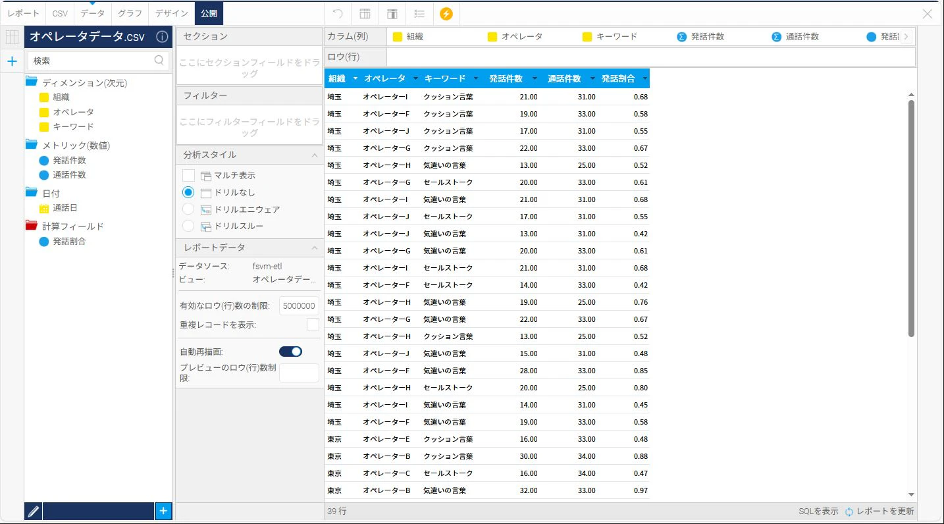Image resolution: width=944 pixels, height=524 pixels.
Task: Click the column layout icon in toolbar
Action: point(392,13)
